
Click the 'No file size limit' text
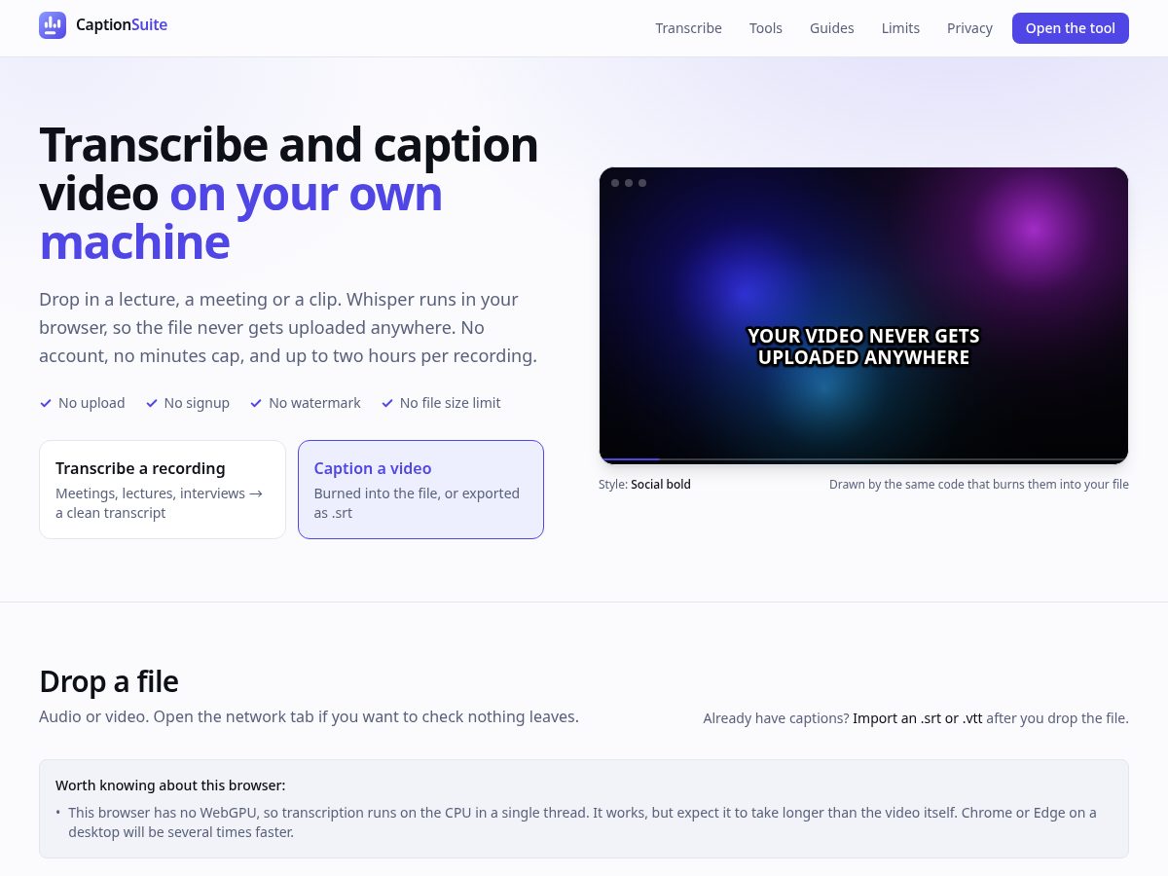(x=450, y=403)
